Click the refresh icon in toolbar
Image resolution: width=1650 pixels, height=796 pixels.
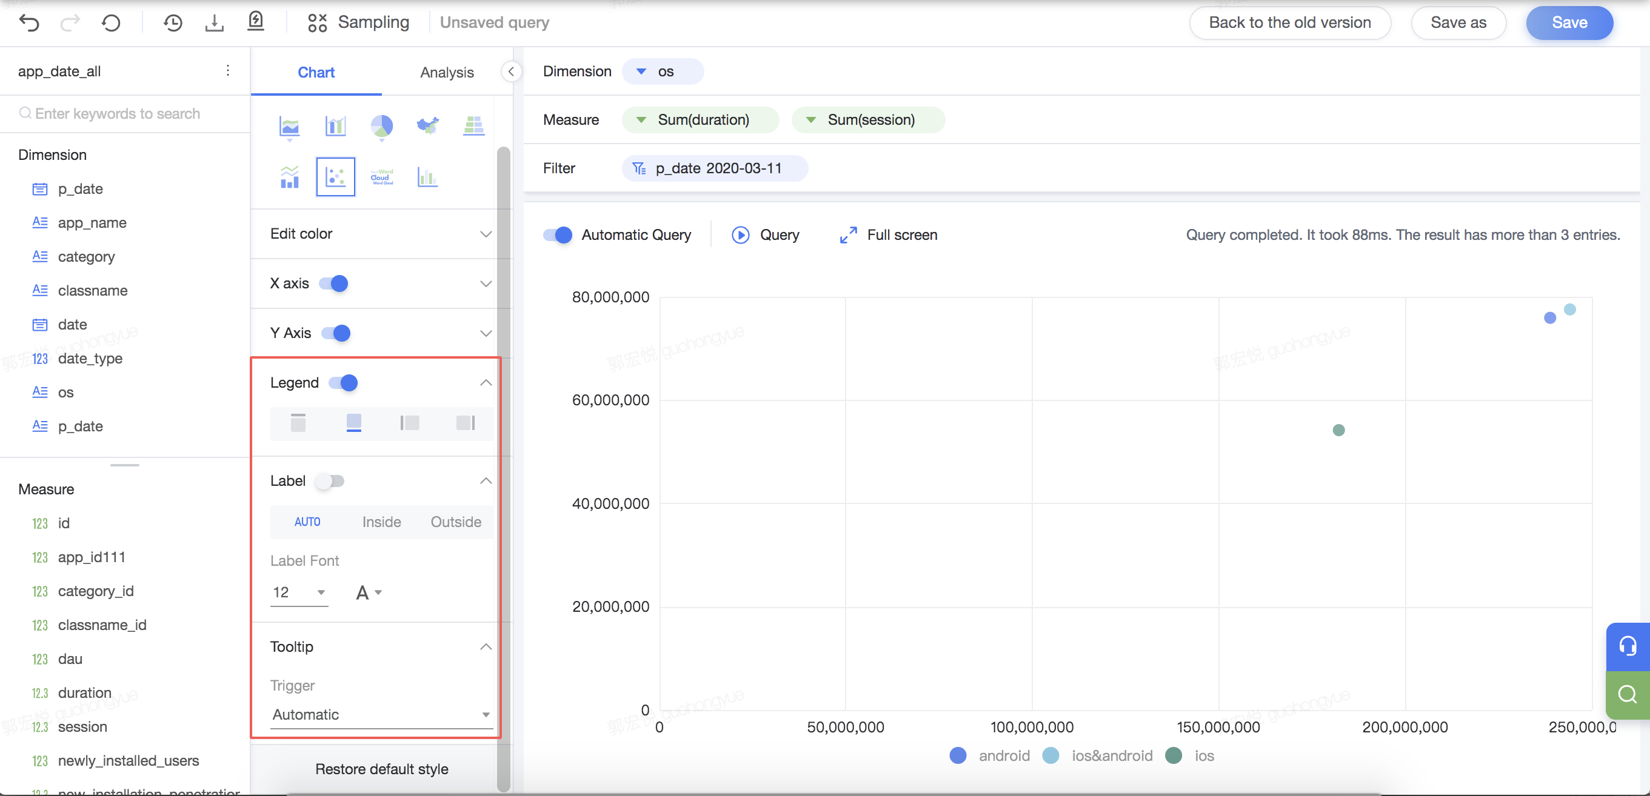pos(112,23)
